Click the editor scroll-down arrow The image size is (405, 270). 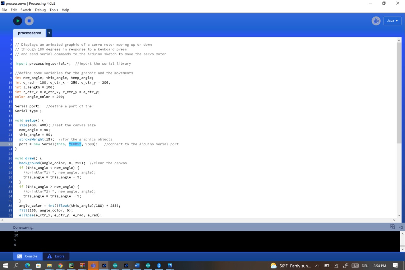(399, 215)
